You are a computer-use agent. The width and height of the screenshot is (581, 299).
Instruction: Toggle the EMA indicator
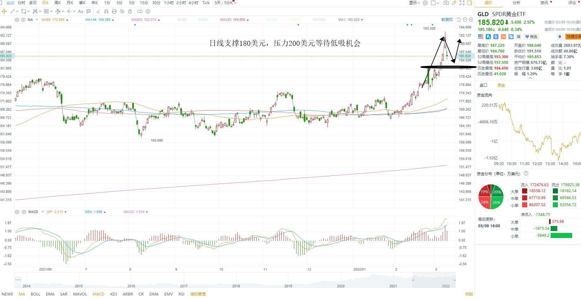[50, 294]
